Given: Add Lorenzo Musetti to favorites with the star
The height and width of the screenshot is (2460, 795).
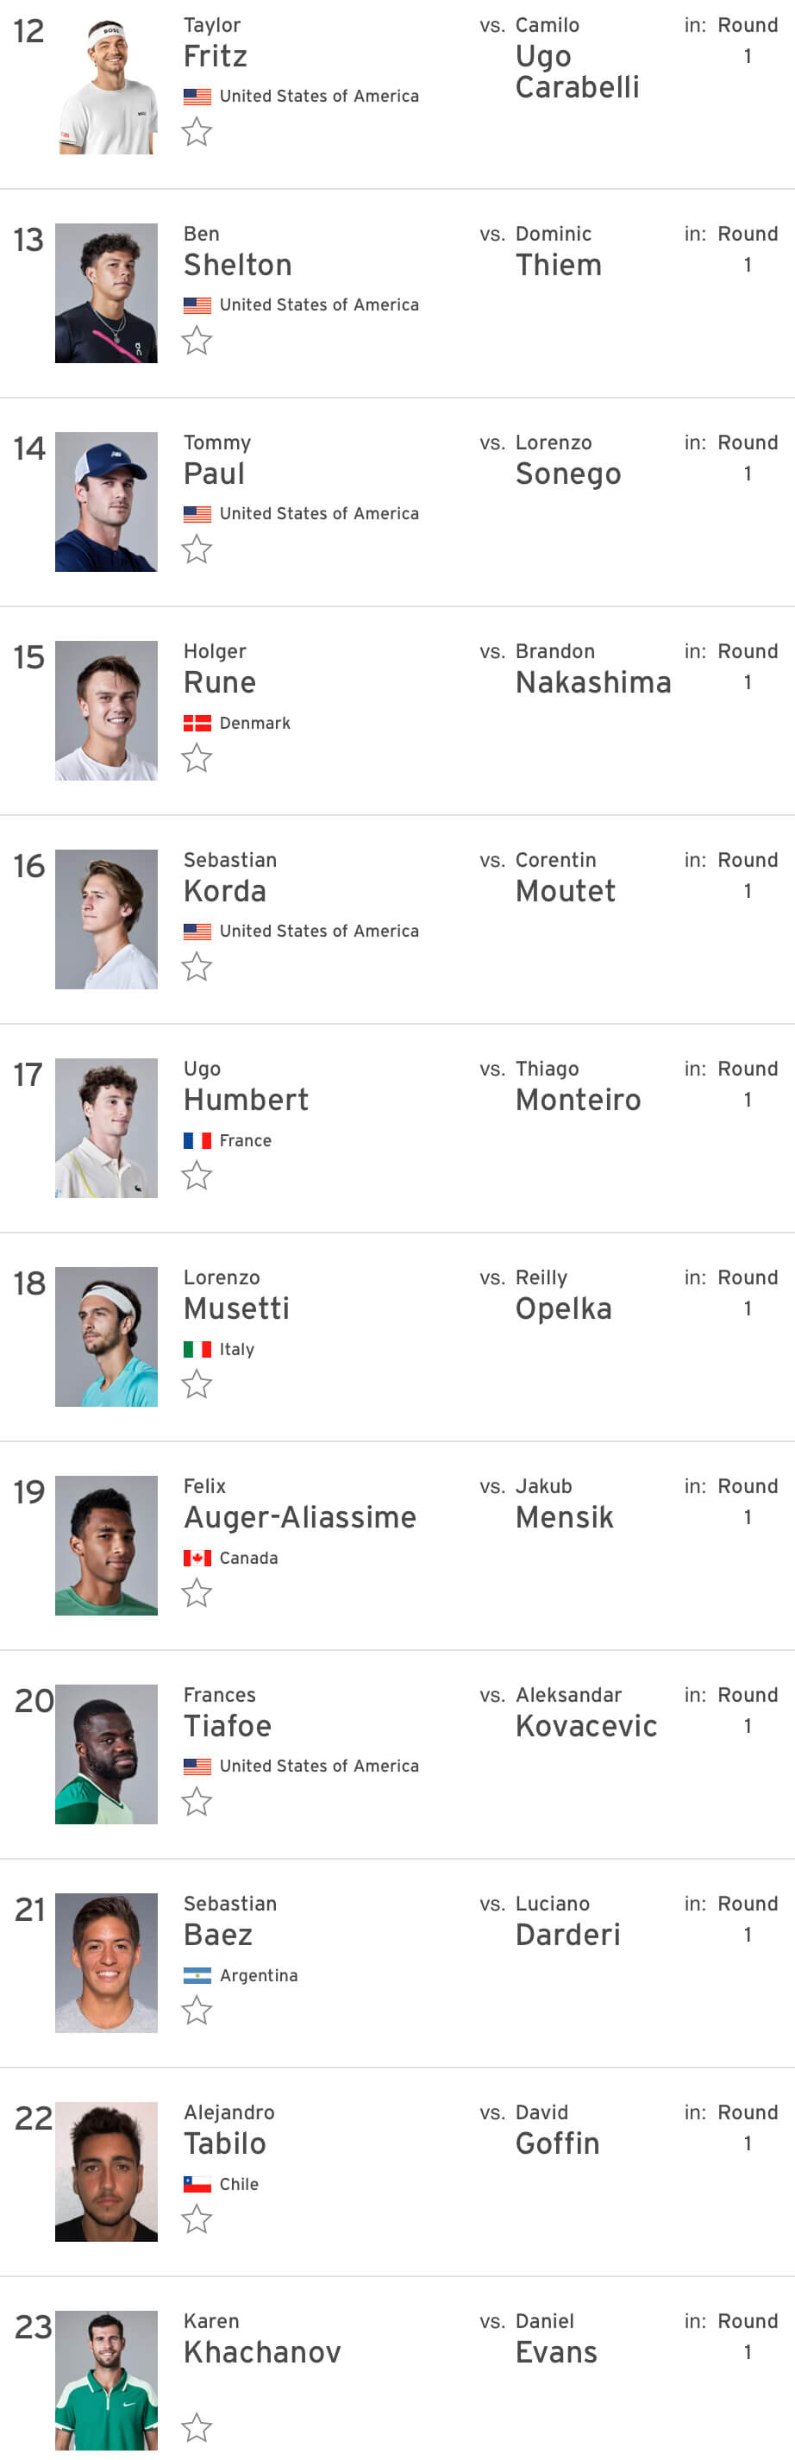Looking at the screenshot, I should pyautogui.click(x=197, y=1384).
